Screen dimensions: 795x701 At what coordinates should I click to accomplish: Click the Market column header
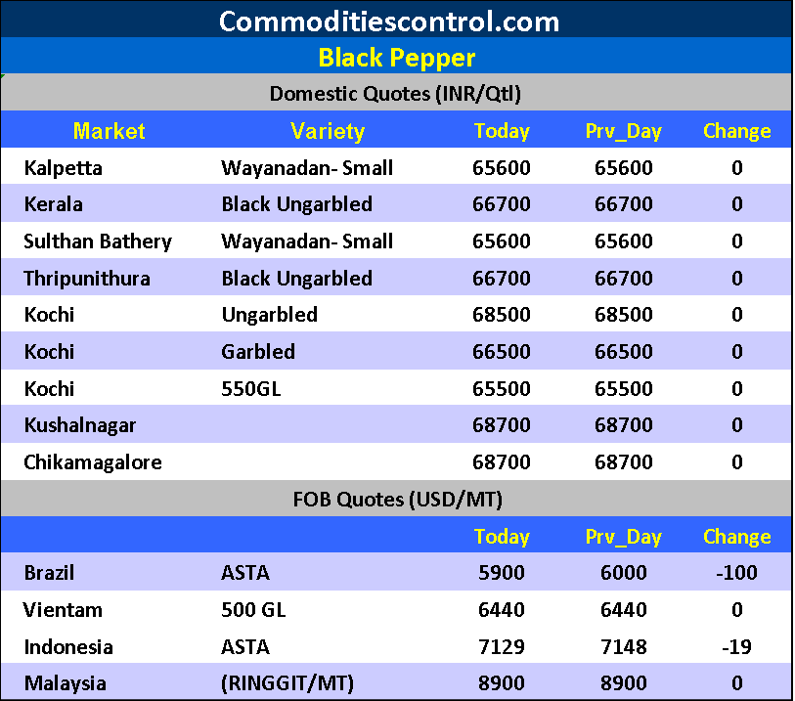(x=109, y=131)
